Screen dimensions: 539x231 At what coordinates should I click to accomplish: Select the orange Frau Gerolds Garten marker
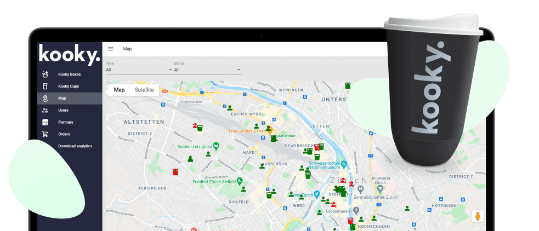(269, 131)
